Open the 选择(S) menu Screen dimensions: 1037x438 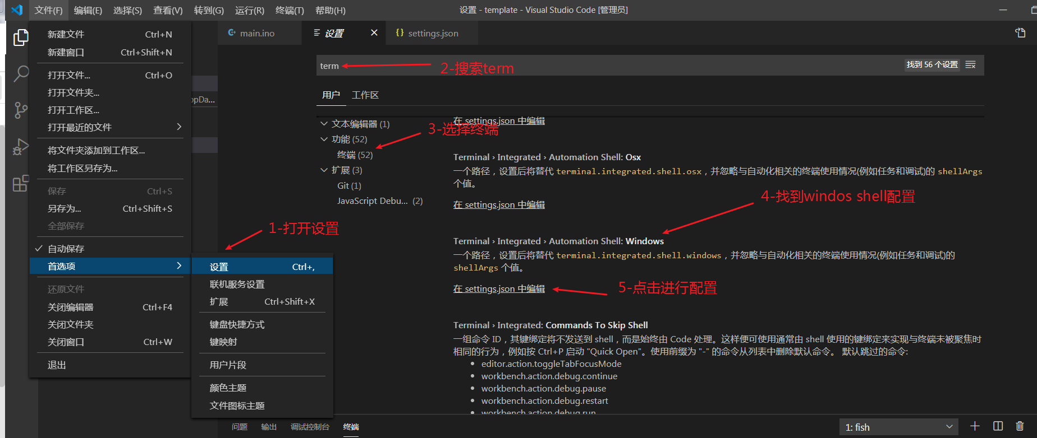[x=127, y=10]
